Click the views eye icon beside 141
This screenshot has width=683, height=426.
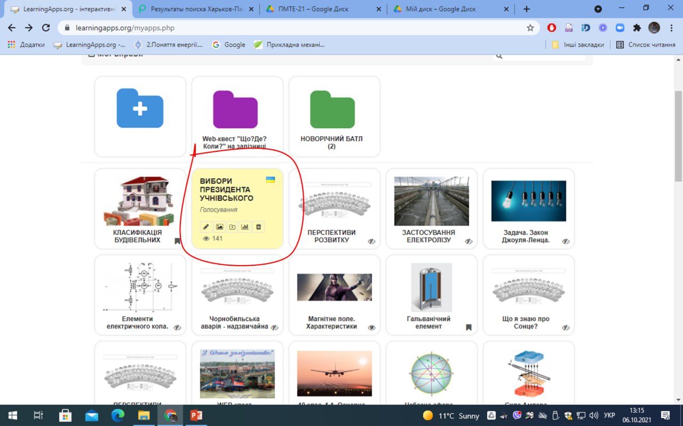(x=207, y=239)
